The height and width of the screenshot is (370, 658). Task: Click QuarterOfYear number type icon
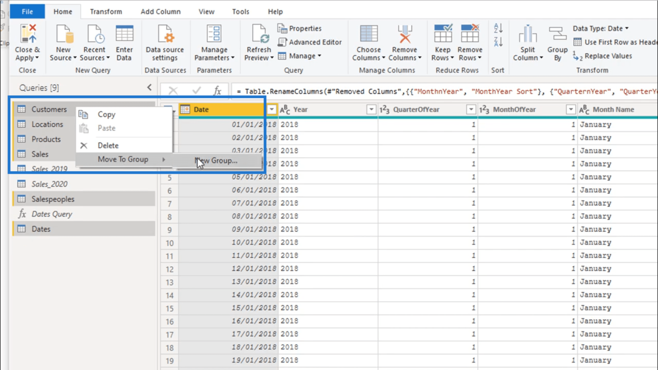[x=385, y=110]
